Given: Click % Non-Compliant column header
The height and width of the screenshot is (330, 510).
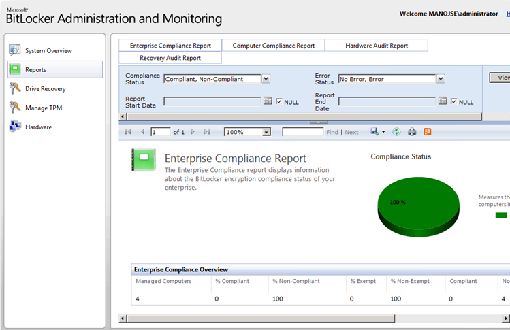Looking at the screenshot, I should 296,281.
